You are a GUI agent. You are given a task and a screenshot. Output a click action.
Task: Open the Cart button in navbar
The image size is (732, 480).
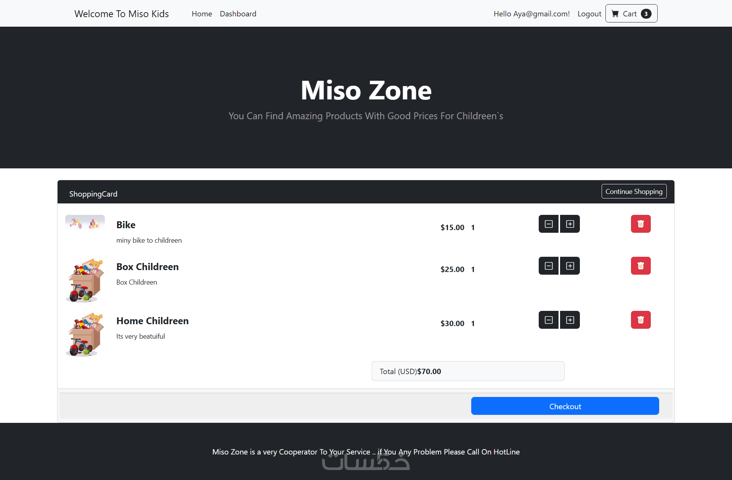[631, 14]
